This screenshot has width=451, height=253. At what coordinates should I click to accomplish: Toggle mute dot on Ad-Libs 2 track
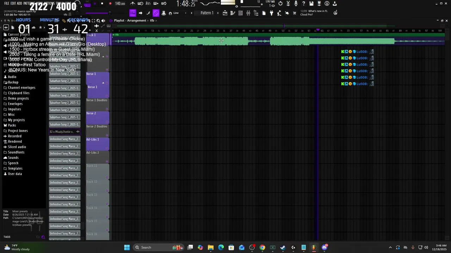[107, 162]
